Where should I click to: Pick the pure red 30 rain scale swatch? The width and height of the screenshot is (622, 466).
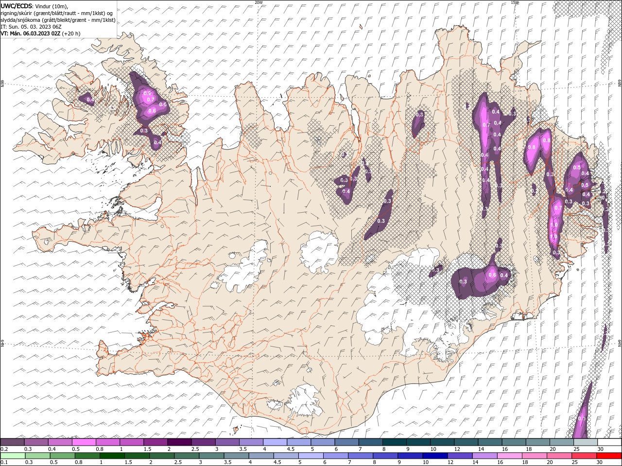(x=608, y=456)
